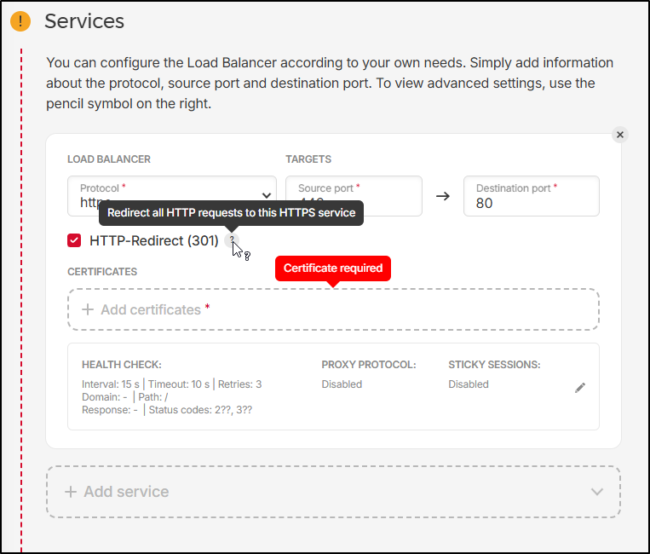The height and width of the screenshot is (554, 650).
Task: Click the help question mark next to HTTP-Redirect
Action: (231, 240)
